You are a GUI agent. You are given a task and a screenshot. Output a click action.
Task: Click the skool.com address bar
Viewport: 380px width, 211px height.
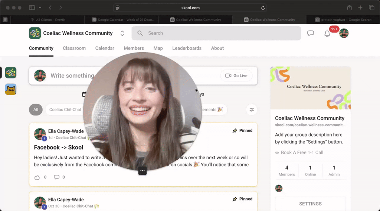pyautogui.click(x=190, y=8)
